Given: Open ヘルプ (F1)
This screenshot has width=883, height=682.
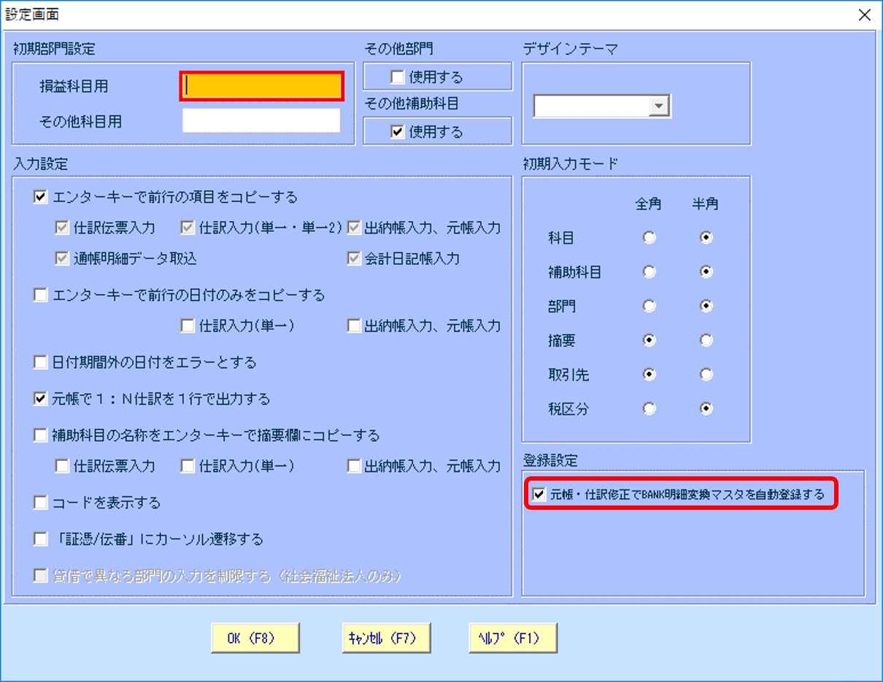Looking at the screenshot, I should tap(513, 637).
